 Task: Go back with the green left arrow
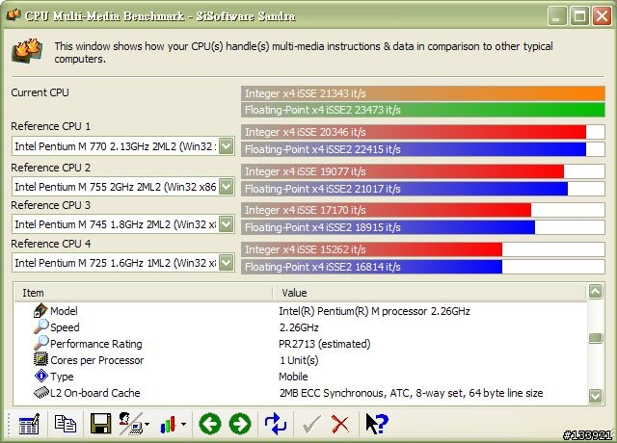pyautogui.click(x=210, y=424)
